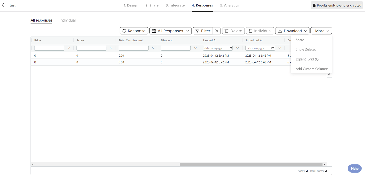The width and height of the screenshot is (365, 176).
Task: Click the Landed At column header
Action: coord(210,40)
